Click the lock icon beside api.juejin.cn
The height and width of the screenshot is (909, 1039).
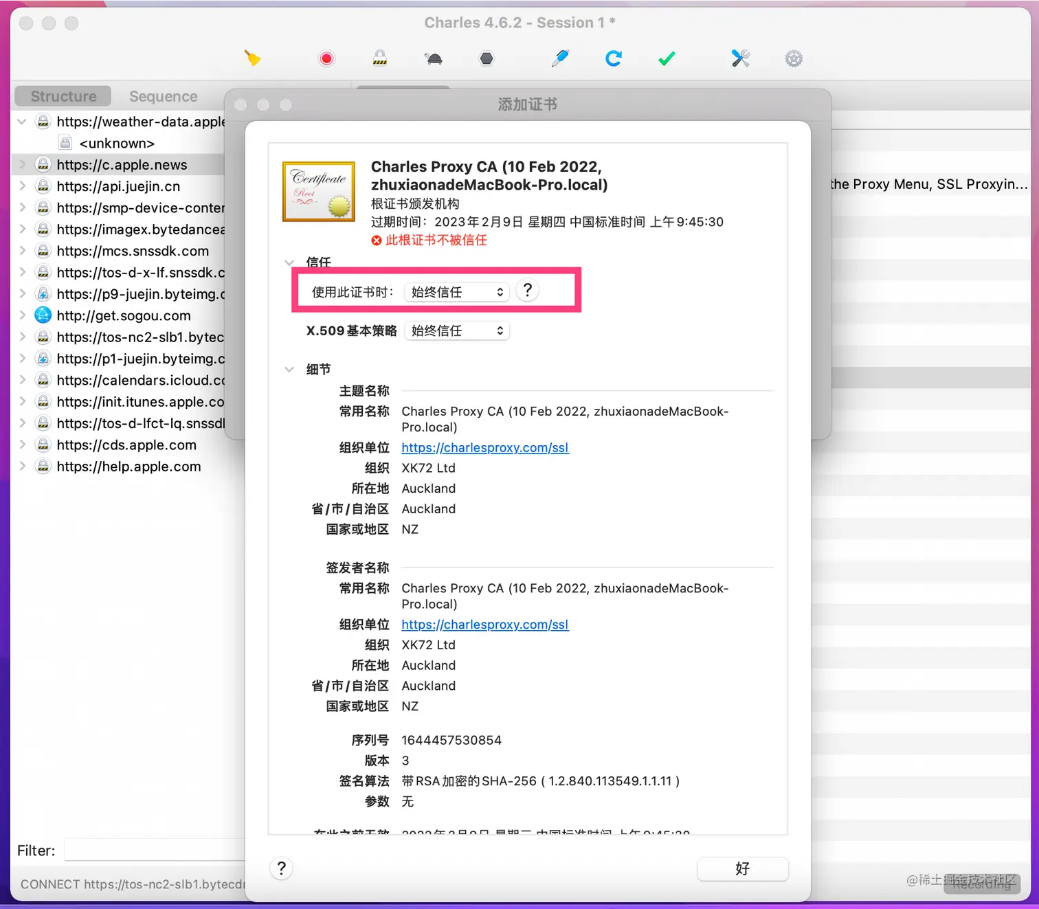pos(43,186)
